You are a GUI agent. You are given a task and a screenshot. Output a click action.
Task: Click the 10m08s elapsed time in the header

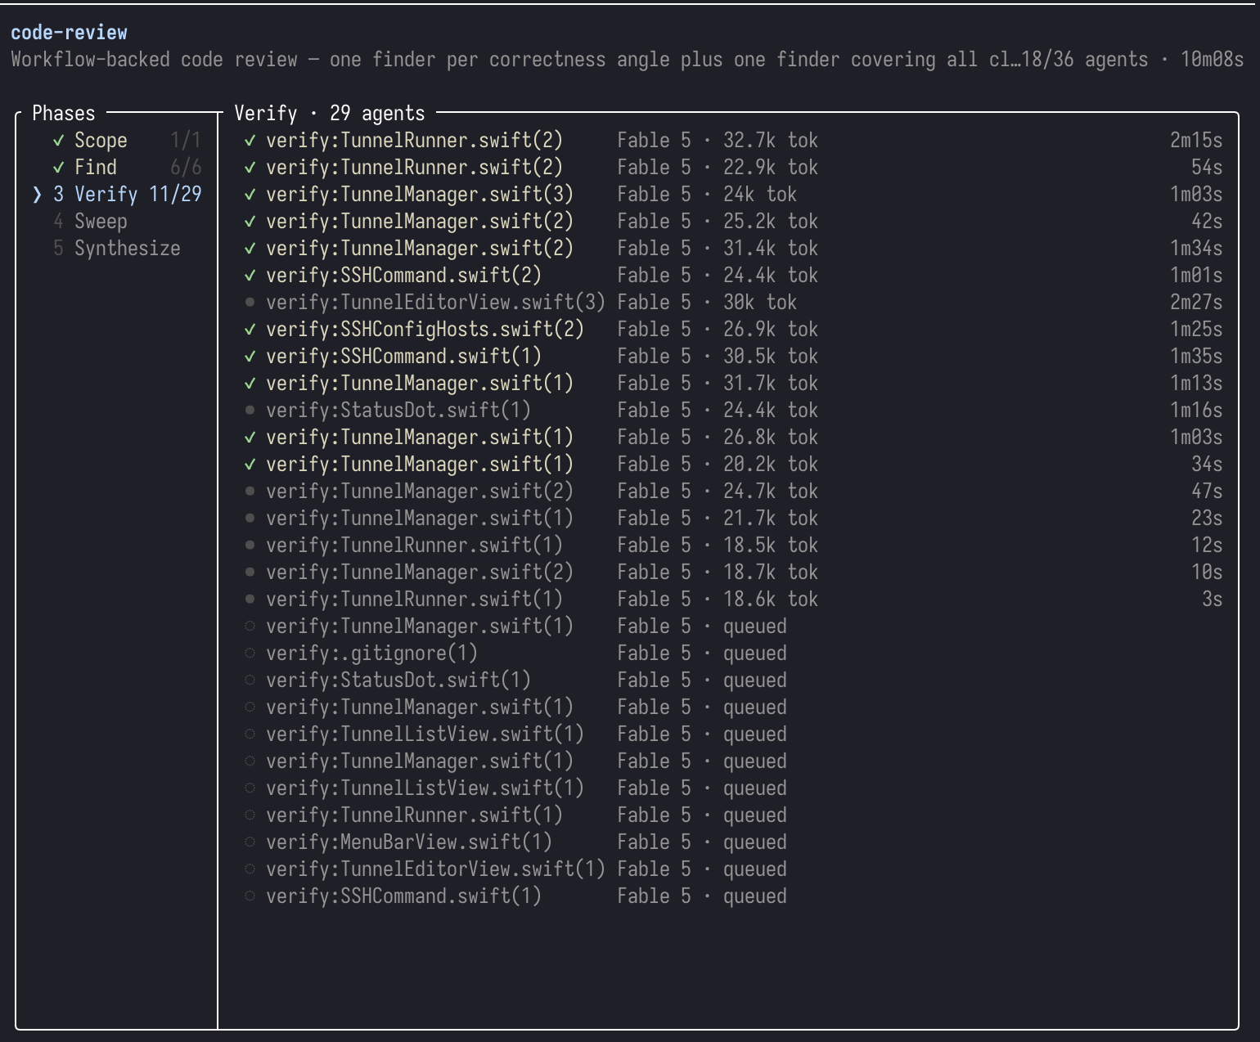click(x=1212, y=60)
